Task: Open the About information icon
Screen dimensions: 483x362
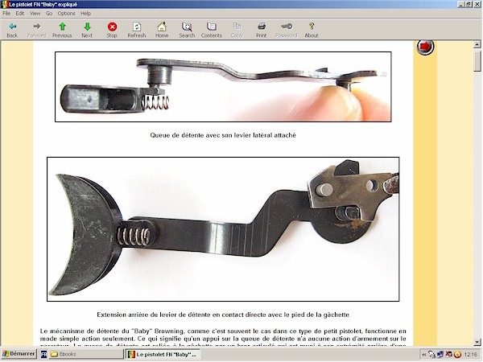Action: pyautogui.click(x=312, y=29)
